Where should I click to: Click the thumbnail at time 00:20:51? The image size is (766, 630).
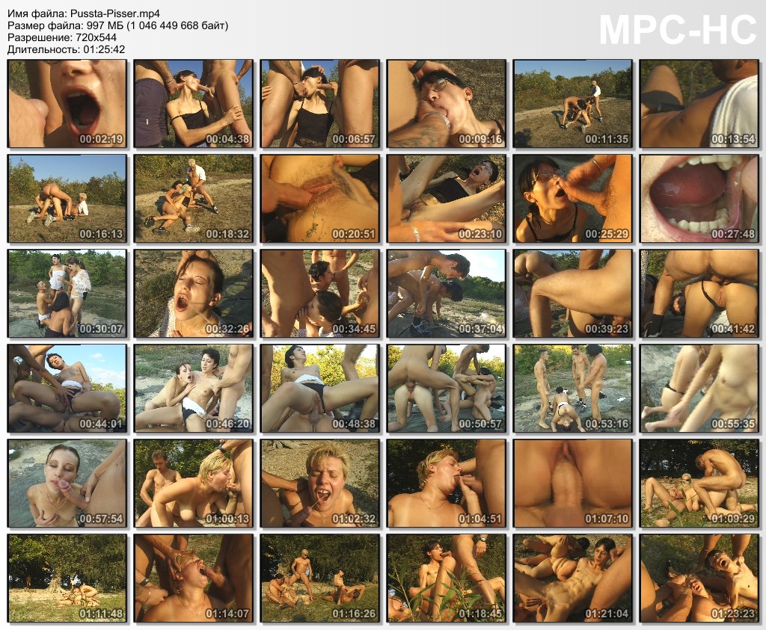(x=320, y=199)
